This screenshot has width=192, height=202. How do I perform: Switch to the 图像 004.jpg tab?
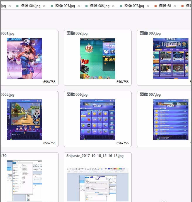(x=30, y=6)
